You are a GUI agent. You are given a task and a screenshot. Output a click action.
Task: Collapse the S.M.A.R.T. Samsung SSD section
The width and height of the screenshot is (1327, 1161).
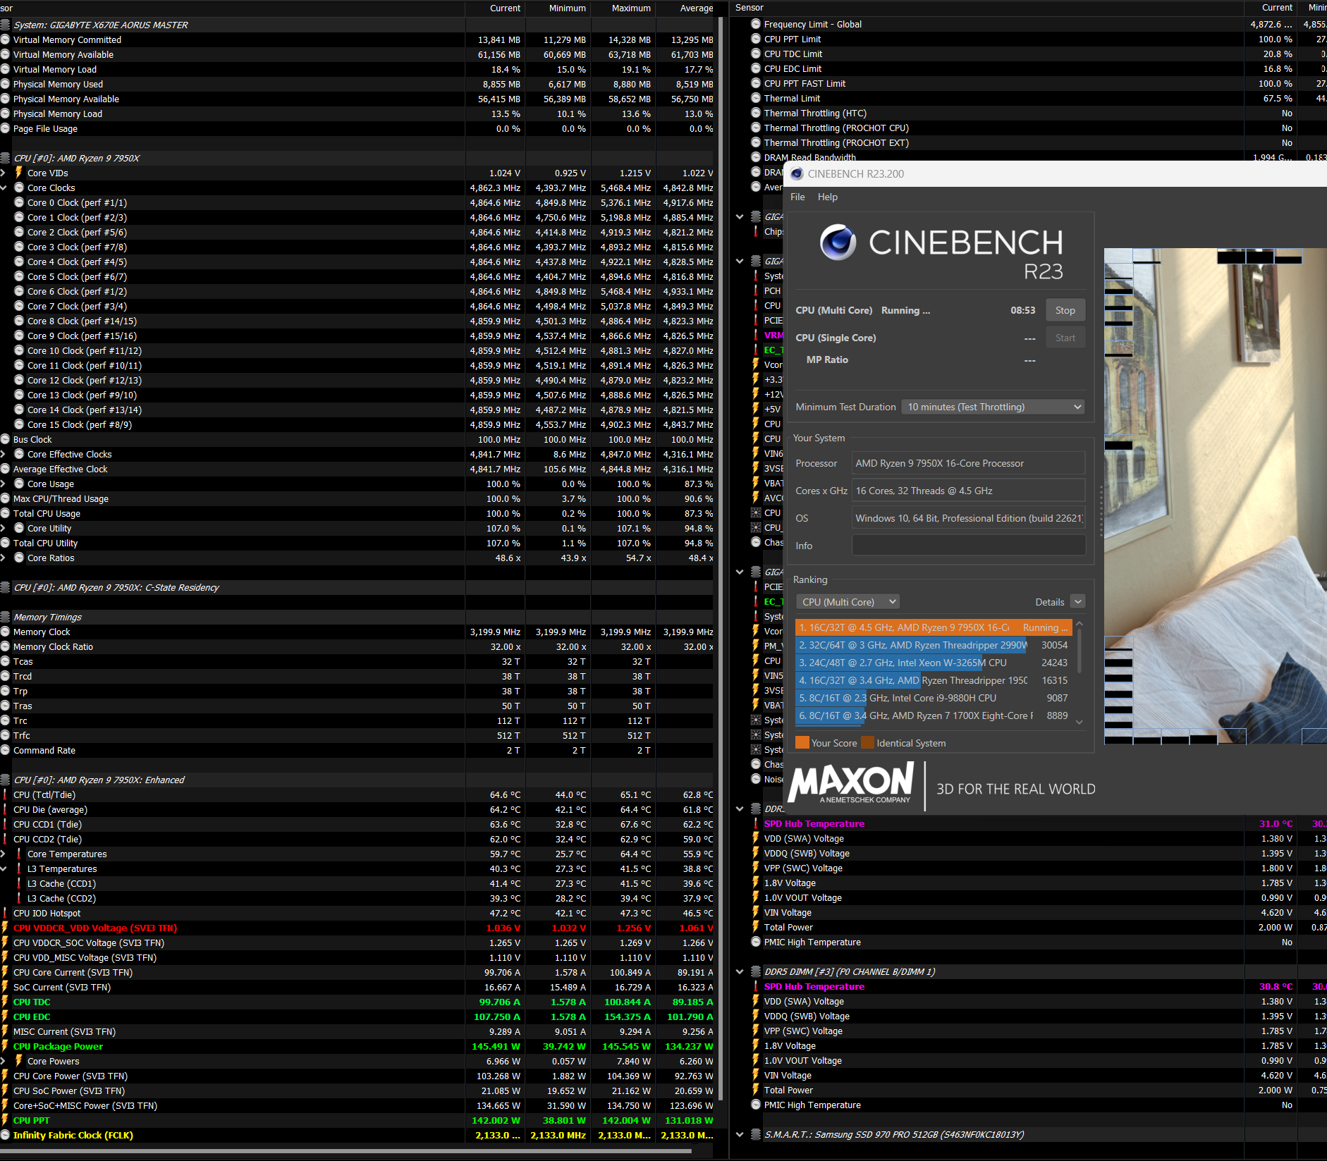coord(740,1135)
